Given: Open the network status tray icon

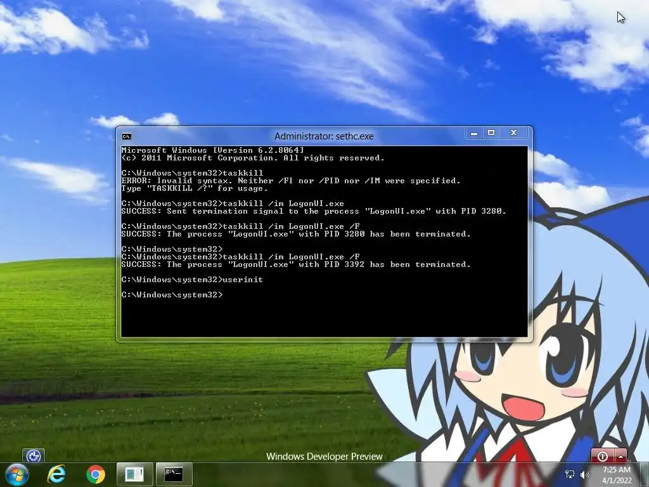Looking at the screenshot, I should 570,474.
